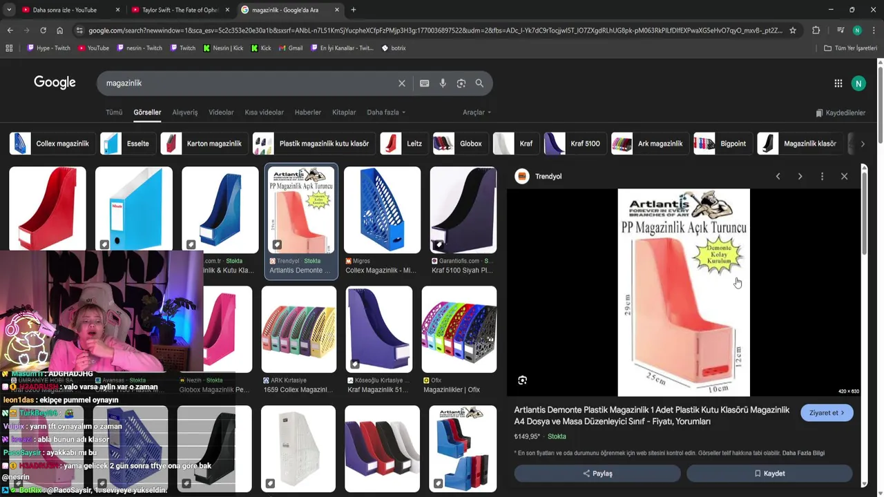Open tab search dropdown in Chrome

tap(9, 10)
